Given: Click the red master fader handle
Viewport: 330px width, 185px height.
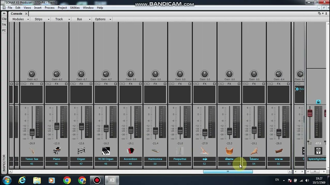Looking at the screenshot, I should 310,113.
